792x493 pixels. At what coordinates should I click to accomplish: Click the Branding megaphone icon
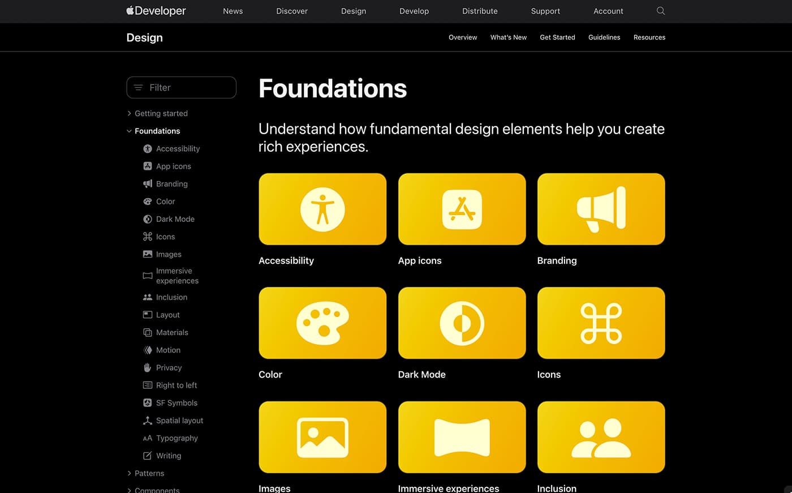601,209
